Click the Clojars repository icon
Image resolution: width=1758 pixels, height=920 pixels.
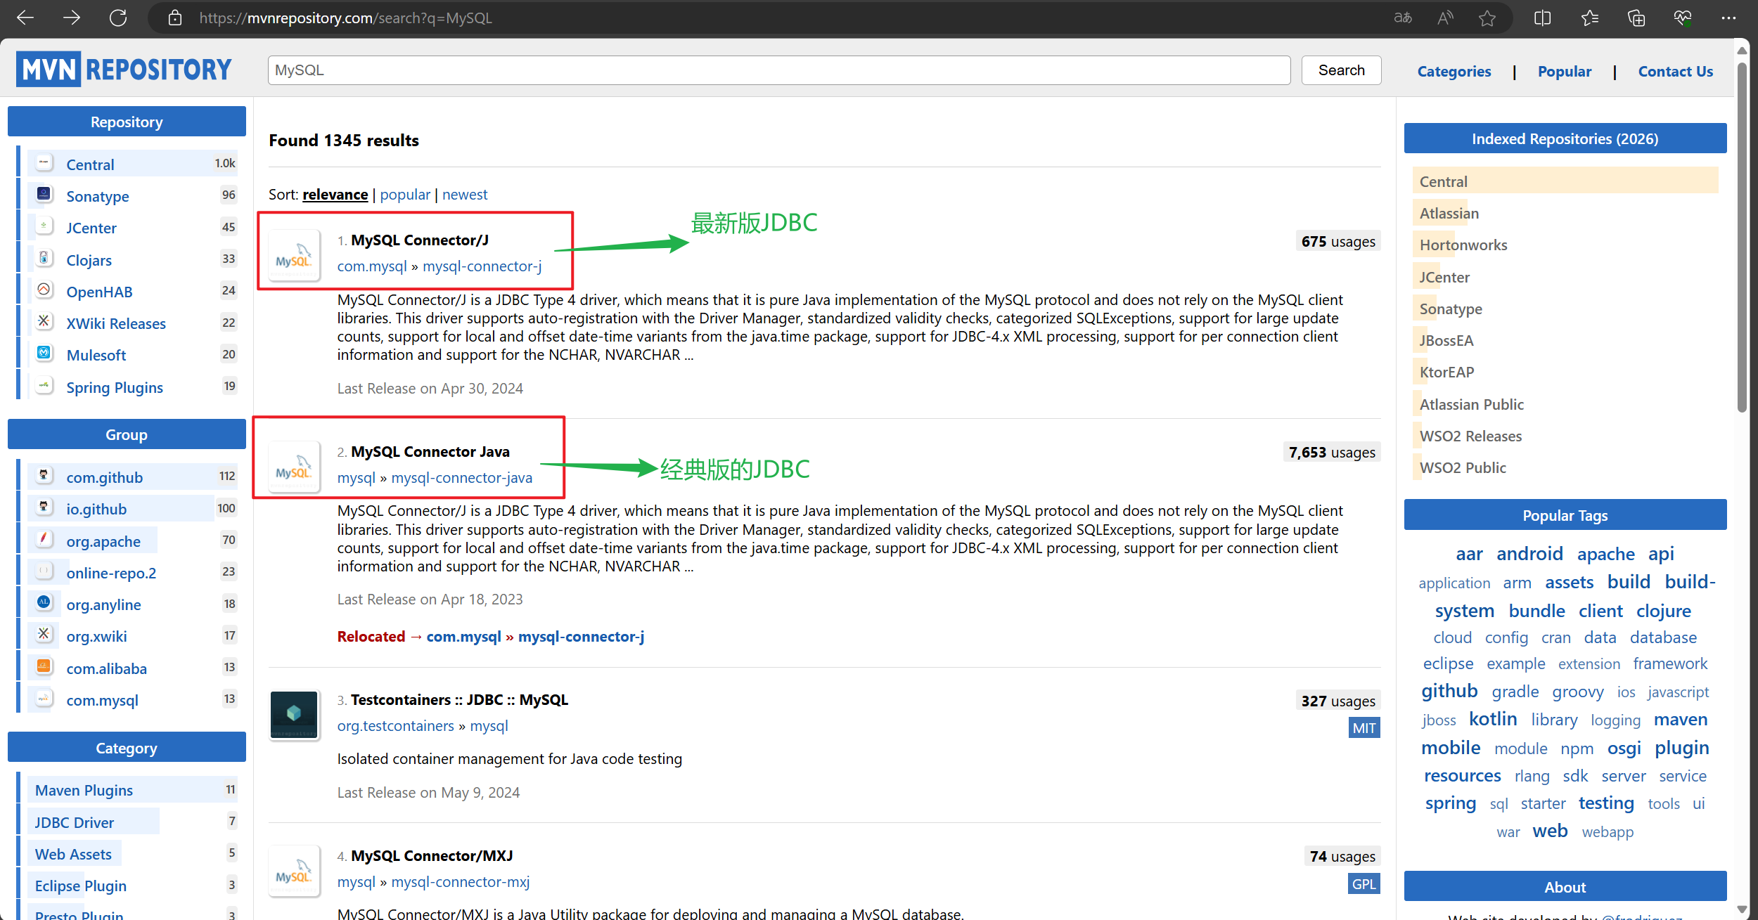(x=44, y=258)
